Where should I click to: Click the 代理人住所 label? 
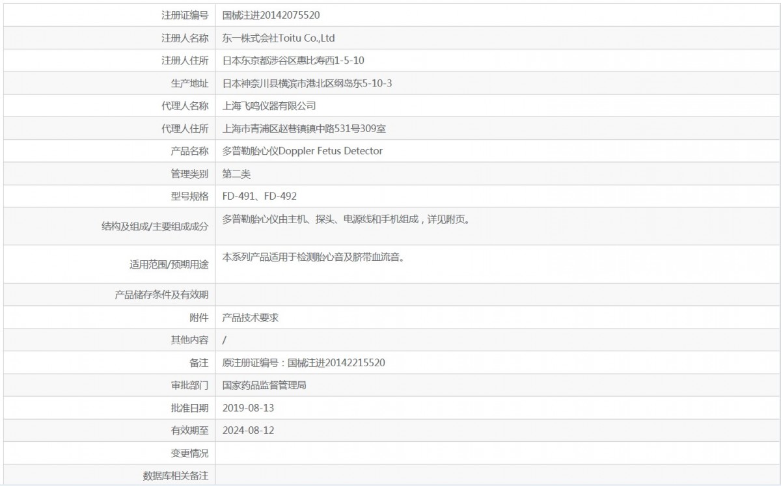click(x=185, y=128)
